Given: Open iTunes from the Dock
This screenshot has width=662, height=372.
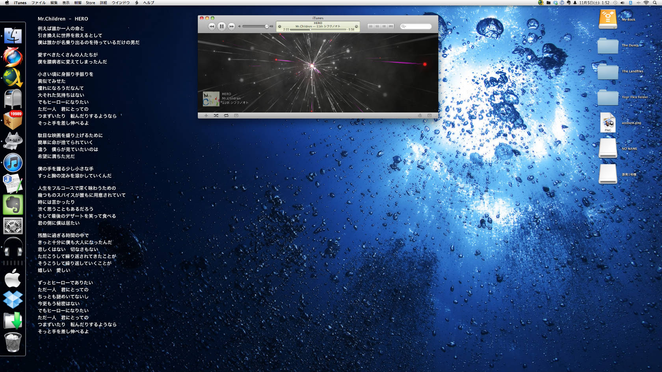Looking at the screenshot, I should [13, 163].
